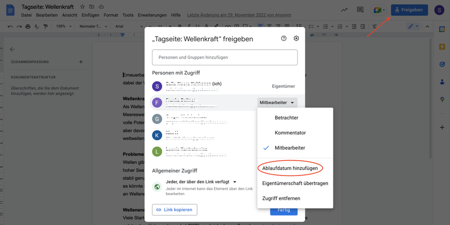Click the account avatar S
Image resolution: width=450 pixels, height=225 pixels.
439,10
